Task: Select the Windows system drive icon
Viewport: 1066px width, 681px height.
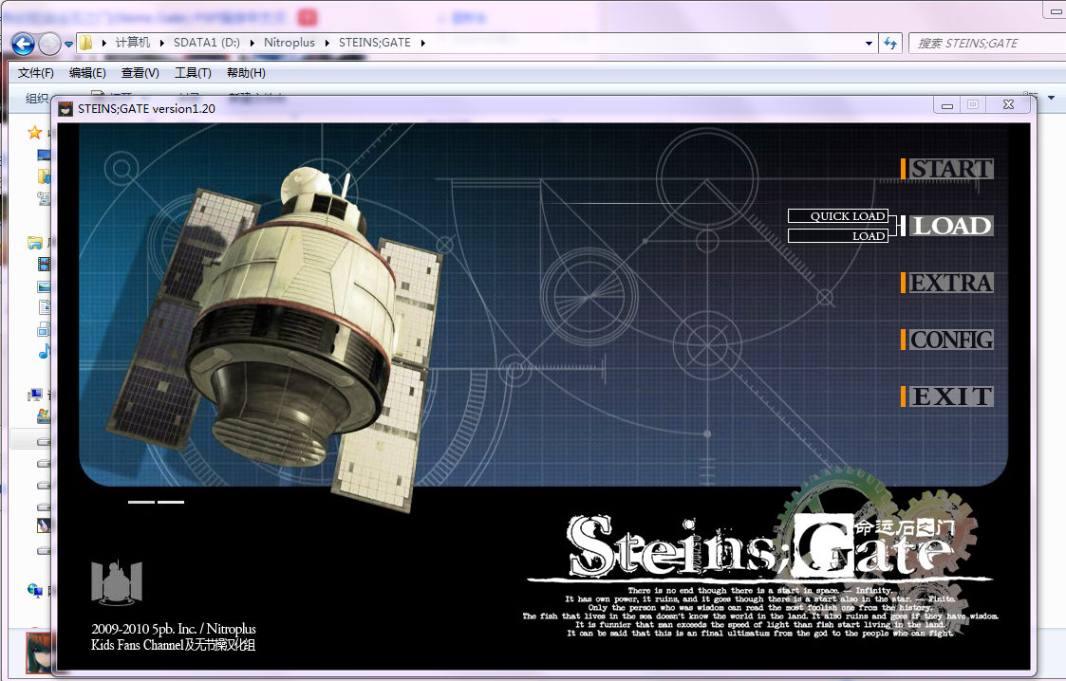Action: [x=45, y=415]
